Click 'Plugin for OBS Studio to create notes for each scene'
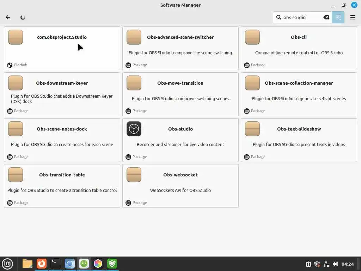This screenshot has height=271, width=361. (62, 144)
